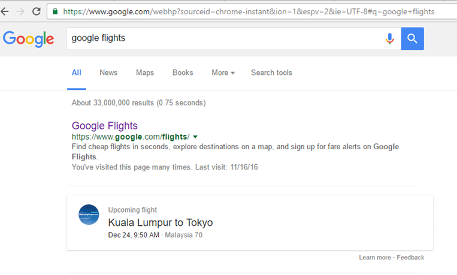Screen dimensions: 457x275
Task: Open the Kuala Lumpur to Tokyo flight
Action: click(161, 222)
